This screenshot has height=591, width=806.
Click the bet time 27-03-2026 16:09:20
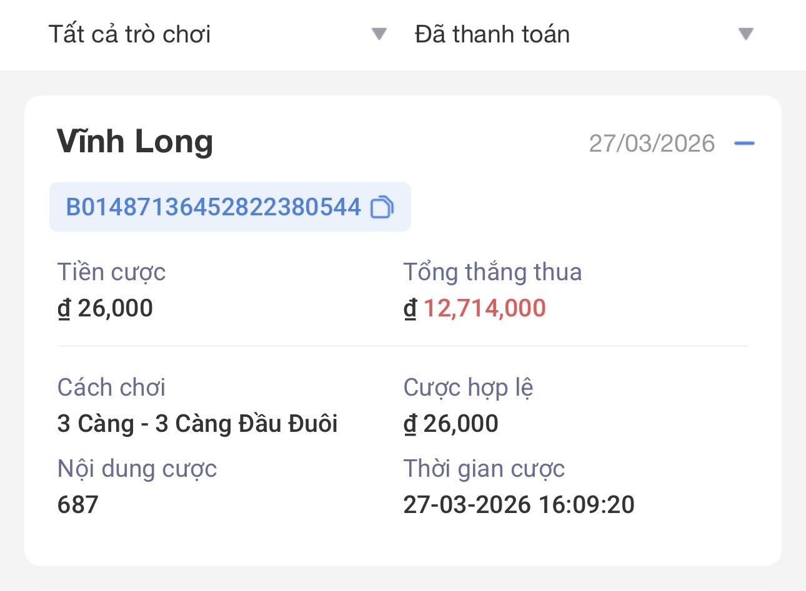point(519,505)
